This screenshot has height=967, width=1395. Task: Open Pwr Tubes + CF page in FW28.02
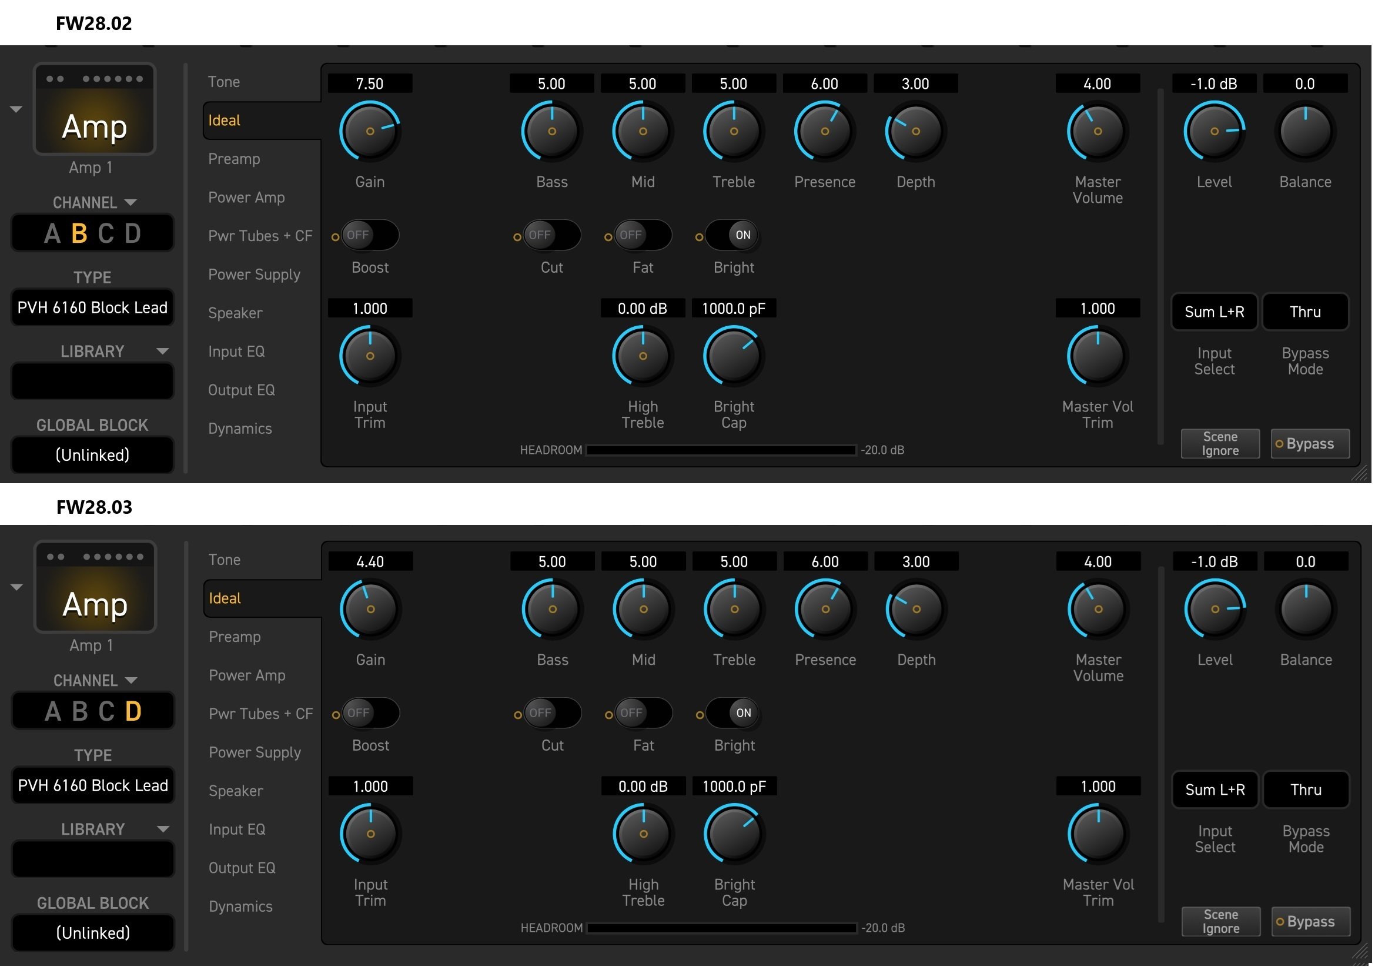pos(260,236)
